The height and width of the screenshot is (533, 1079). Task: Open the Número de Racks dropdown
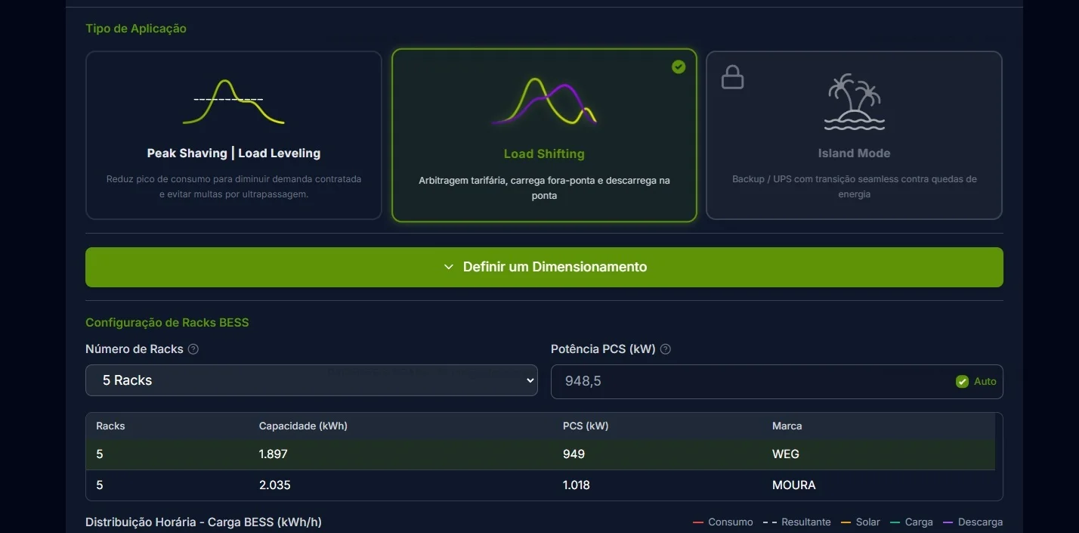click(x=311, y=380)
